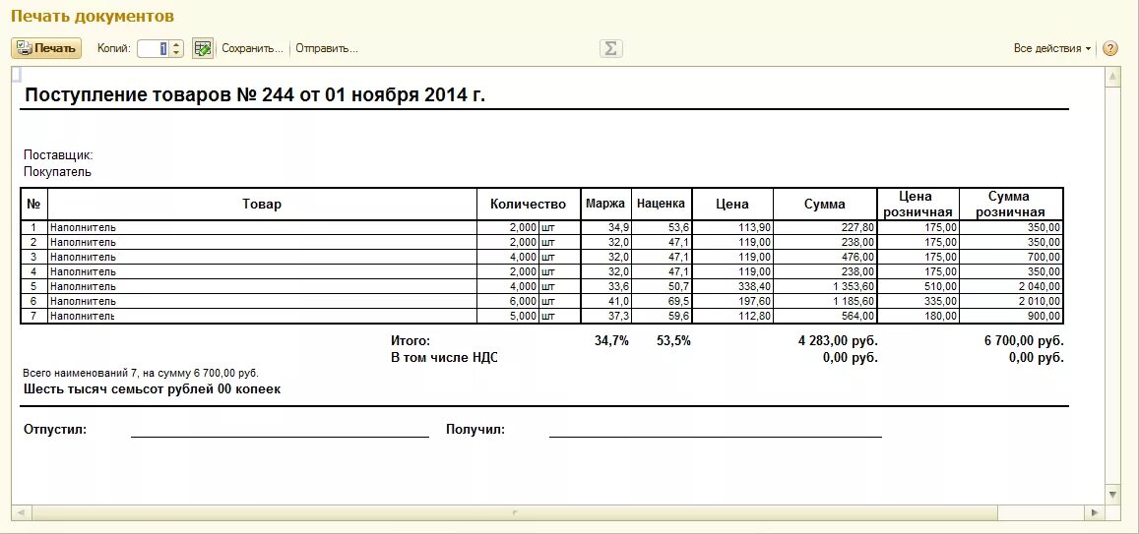Click the Шесть тысяч семьсот рублей line
The height and width of the screenshot is (534, 1139).
(152, 389)
